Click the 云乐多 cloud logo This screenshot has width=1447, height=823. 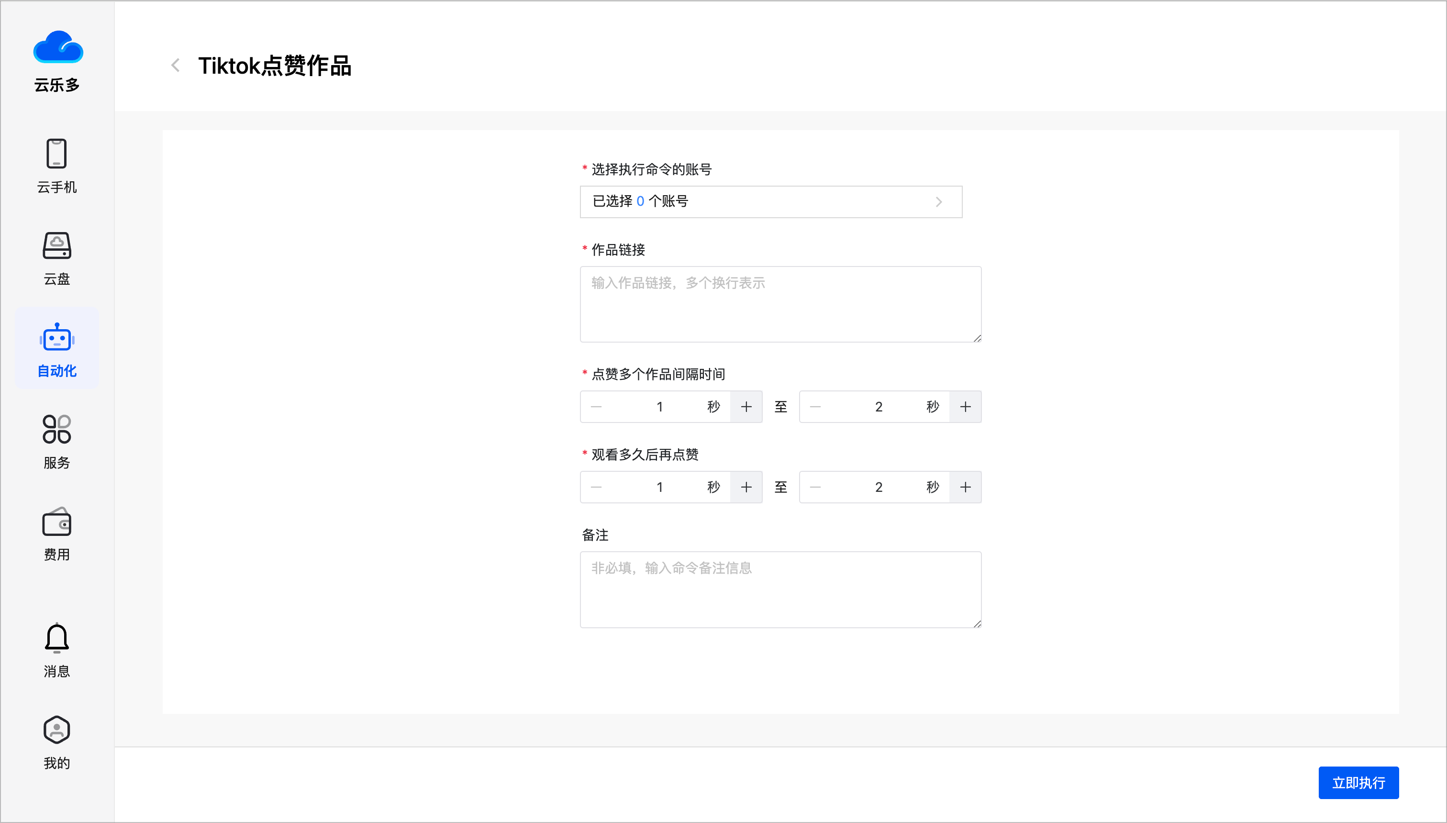click(x=57, y=47)
